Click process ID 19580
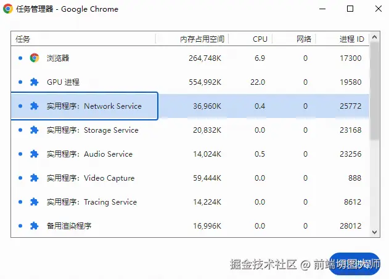Viewport: 389px width, 279px height. pos(350,82)
